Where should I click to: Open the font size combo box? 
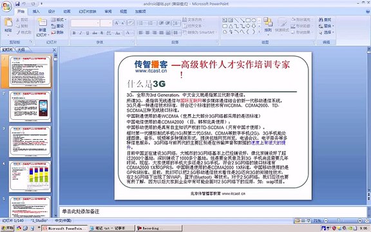tap(106, 23)
